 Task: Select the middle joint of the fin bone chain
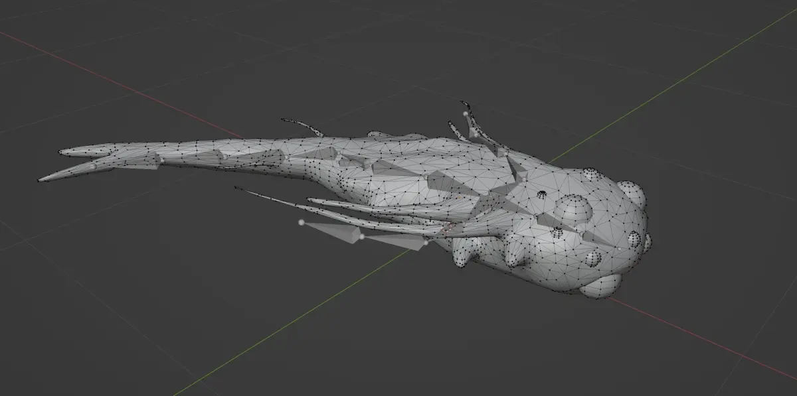(362, 237)
